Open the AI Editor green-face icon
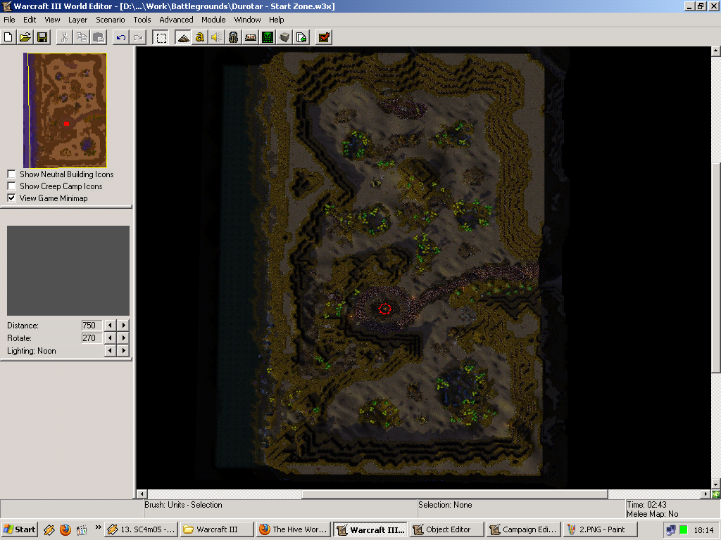Screen dimensions: 721x540 pos(268,37)
